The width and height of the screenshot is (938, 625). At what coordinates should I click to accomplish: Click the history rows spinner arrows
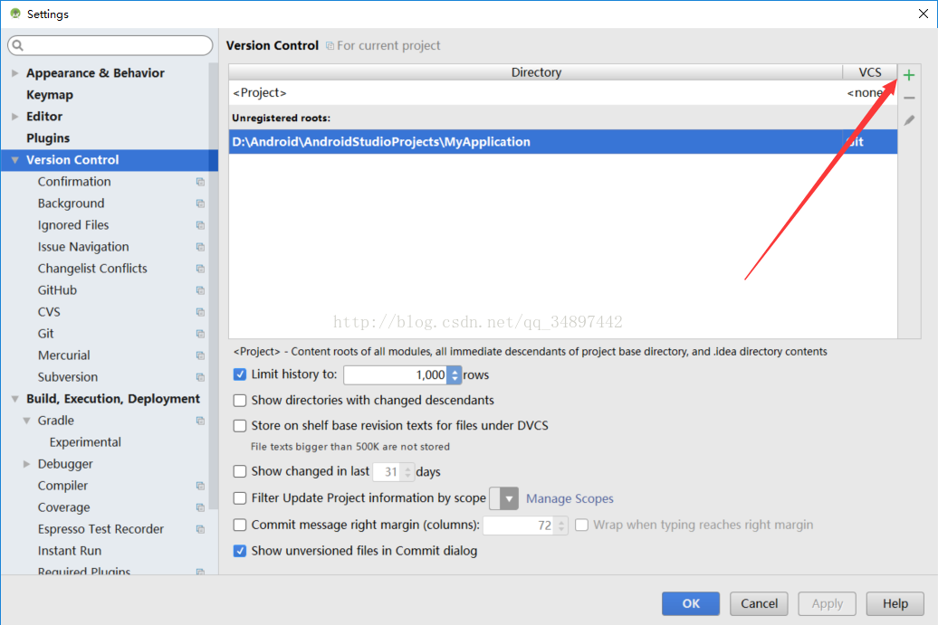click(x=455, y=374)
